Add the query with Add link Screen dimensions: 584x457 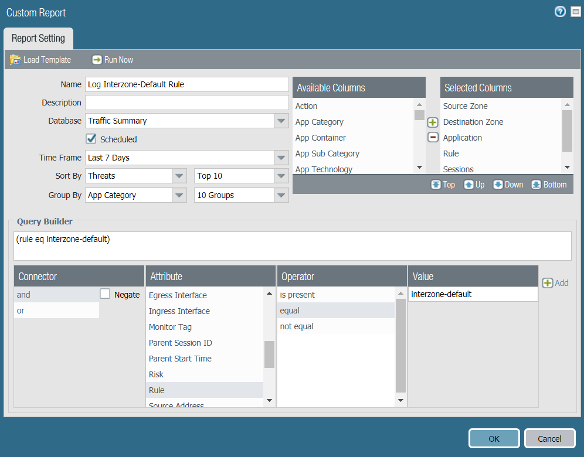click(555, 283)
